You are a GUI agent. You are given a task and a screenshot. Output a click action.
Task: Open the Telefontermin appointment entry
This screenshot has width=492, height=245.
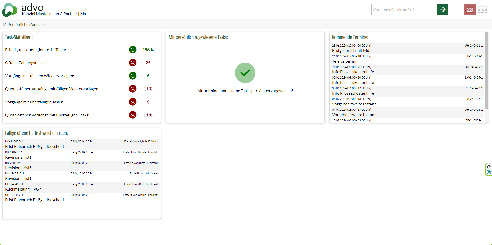(345, 61)
